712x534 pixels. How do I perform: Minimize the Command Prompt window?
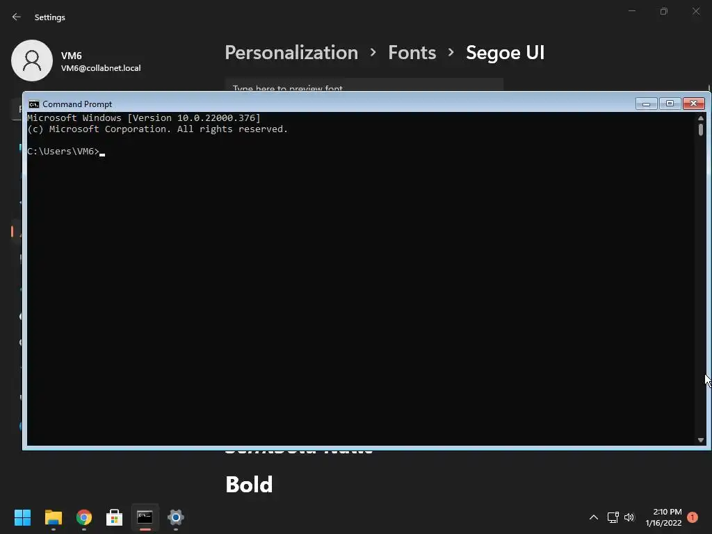pyautogui.click(x=646, y=104)
